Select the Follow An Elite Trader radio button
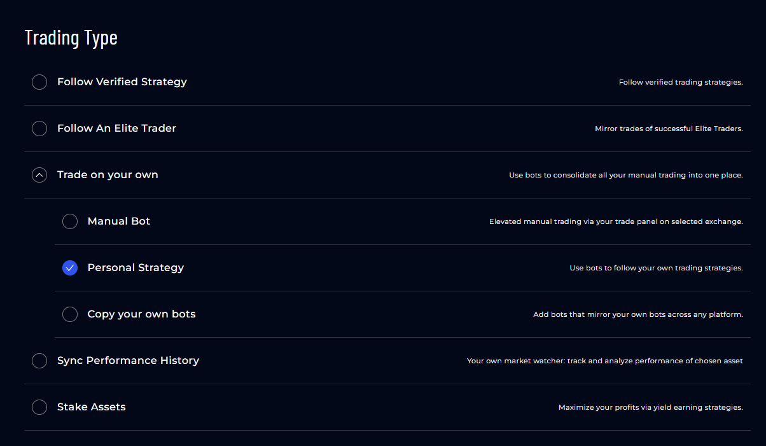 [x=39, y=129]
